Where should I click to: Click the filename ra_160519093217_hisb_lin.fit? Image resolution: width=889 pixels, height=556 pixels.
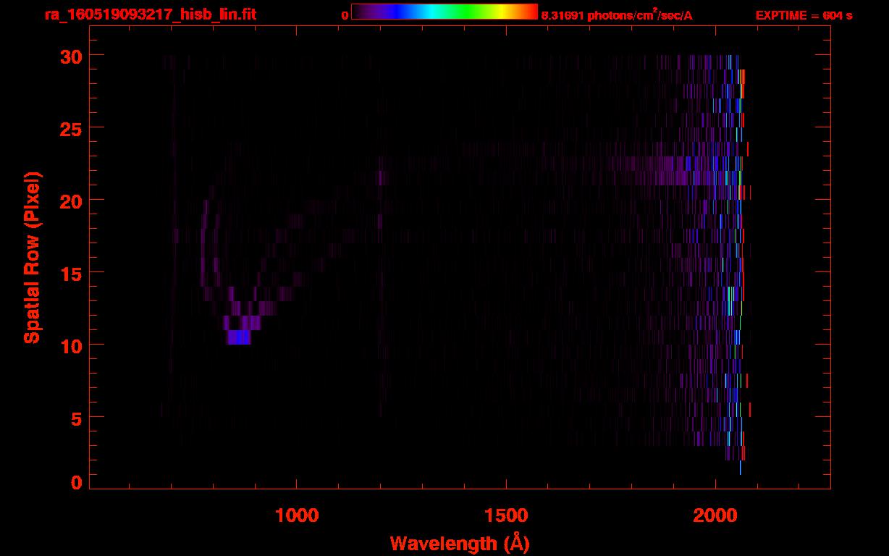click(x=149, y=14)
